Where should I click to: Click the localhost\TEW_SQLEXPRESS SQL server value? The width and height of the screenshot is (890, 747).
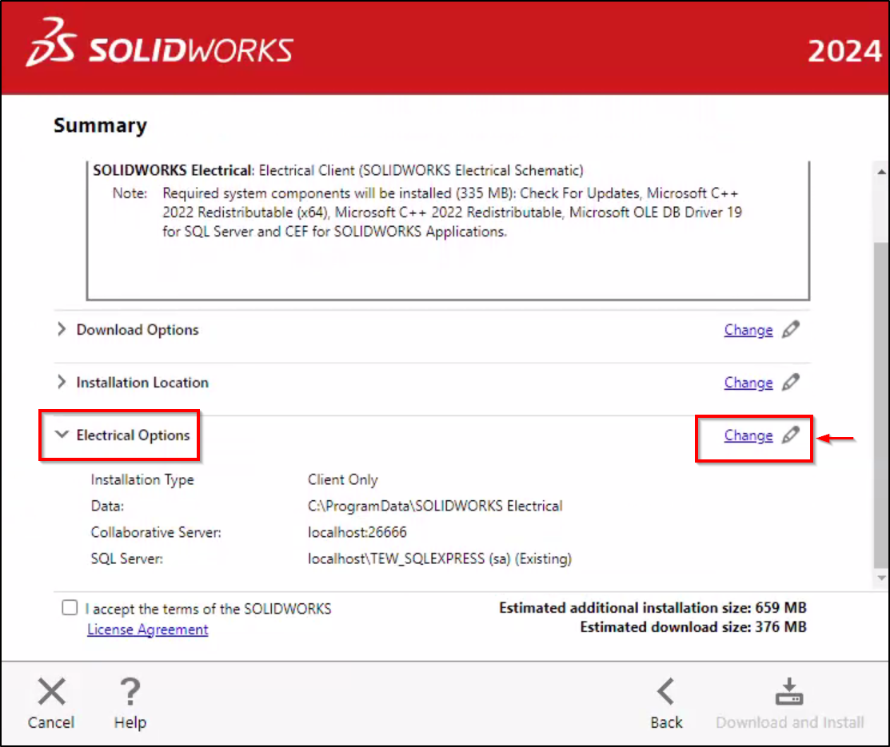point(440,558)
